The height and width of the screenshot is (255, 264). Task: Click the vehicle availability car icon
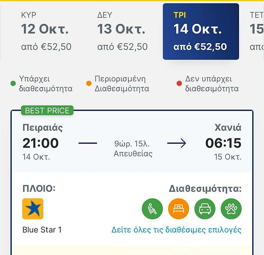205,209
